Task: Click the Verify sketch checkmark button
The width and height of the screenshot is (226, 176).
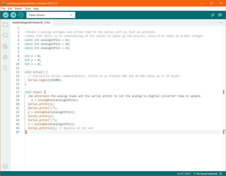Action: (x=6, y=15)
